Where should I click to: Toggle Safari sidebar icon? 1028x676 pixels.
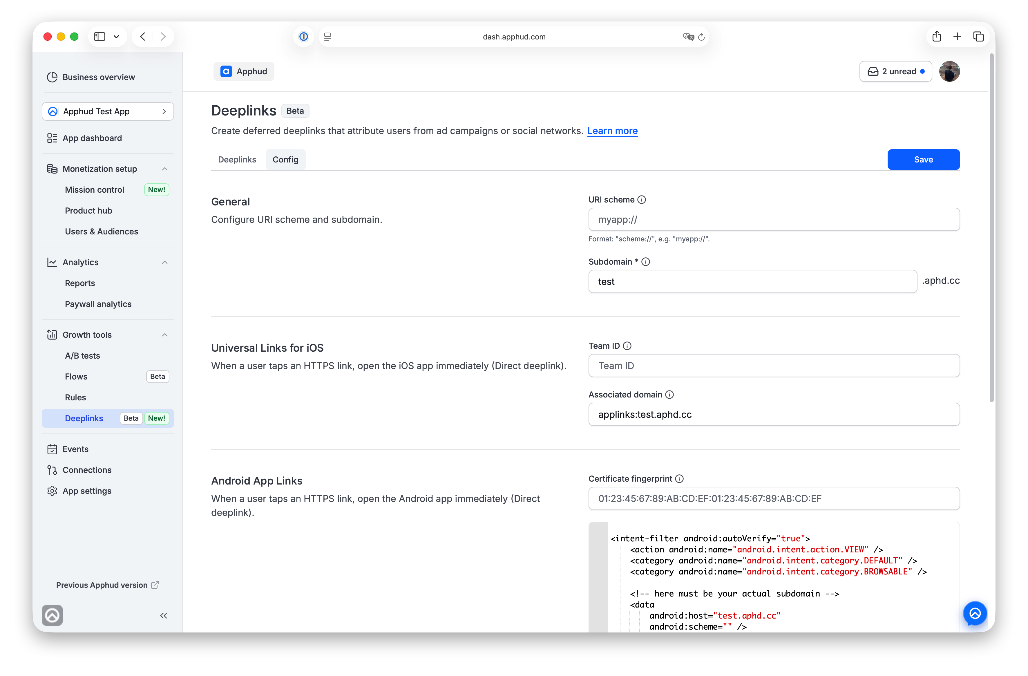pyautogui.click(x=100, y=37)
